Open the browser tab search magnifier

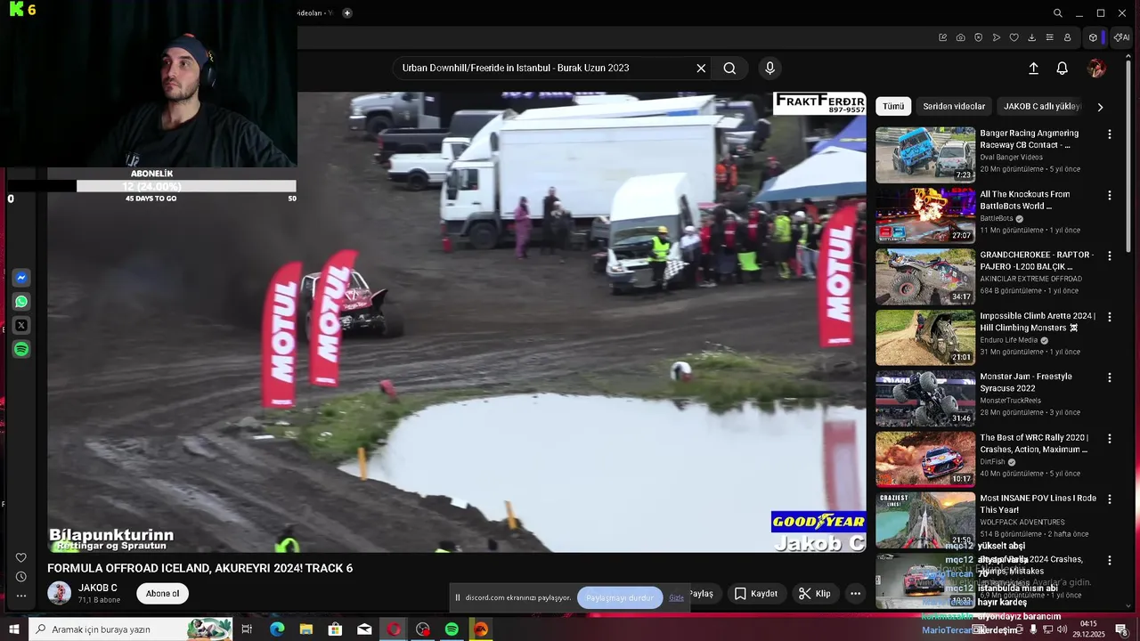tap(1057, 13)
